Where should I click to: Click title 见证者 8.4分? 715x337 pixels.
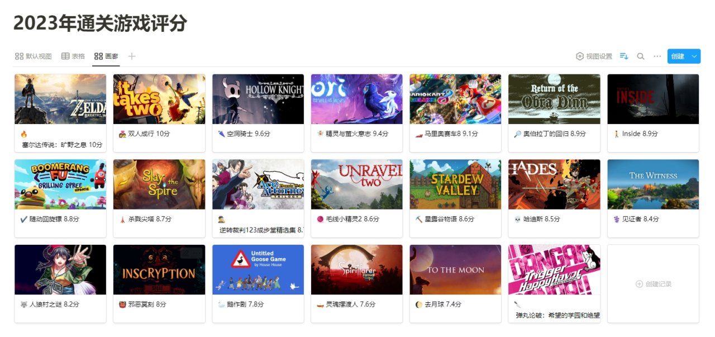point(640,219)
